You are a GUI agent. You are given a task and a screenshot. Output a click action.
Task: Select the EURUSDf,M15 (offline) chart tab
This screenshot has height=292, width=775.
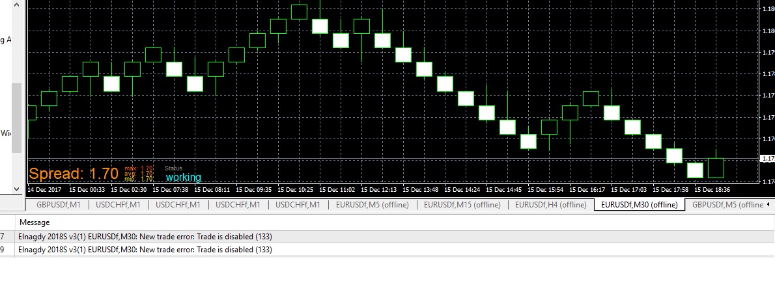462,205
